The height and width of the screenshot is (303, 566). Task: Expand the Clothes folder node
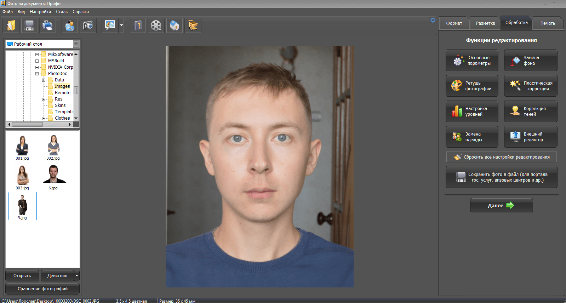[x=44, y=118]
